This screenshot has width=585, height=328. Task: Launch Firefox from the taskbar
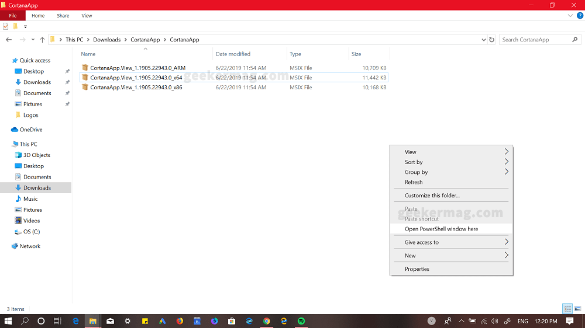coord(180,321)
